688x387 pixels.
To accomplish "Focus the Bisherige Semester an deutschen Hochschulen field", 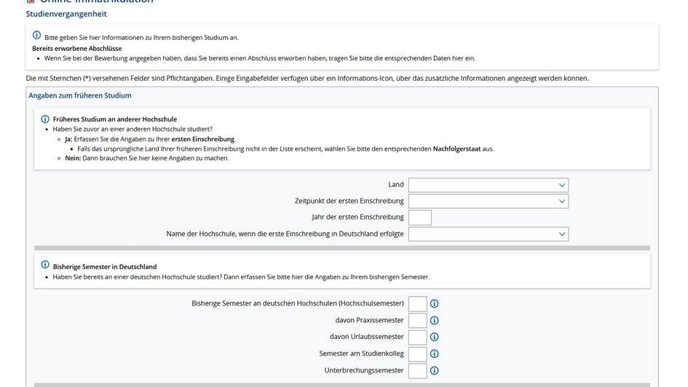I will [417, 304].
